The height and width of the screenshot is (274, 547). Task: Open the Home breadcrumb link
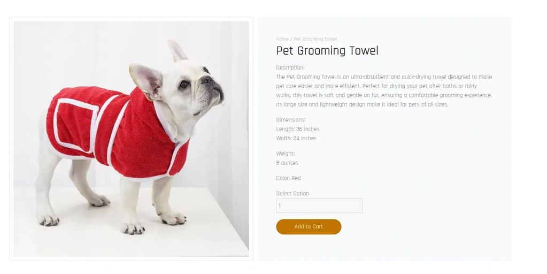coord(282,39)
